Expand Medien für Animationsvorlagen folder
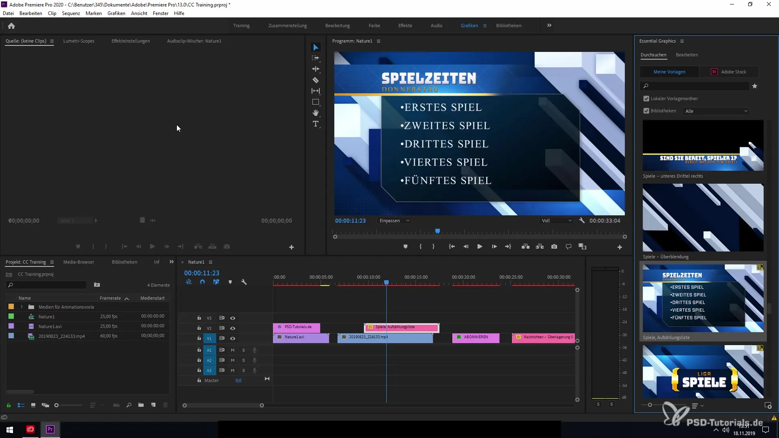The height and width of the screenshot is (438, 779). [x=22, y=307]
